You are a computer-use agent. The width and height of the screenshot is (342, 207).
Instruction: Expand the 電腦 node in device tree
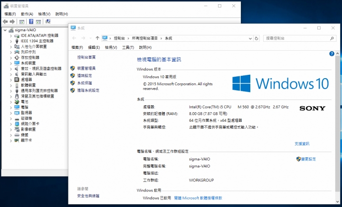[x=10, y=107]
